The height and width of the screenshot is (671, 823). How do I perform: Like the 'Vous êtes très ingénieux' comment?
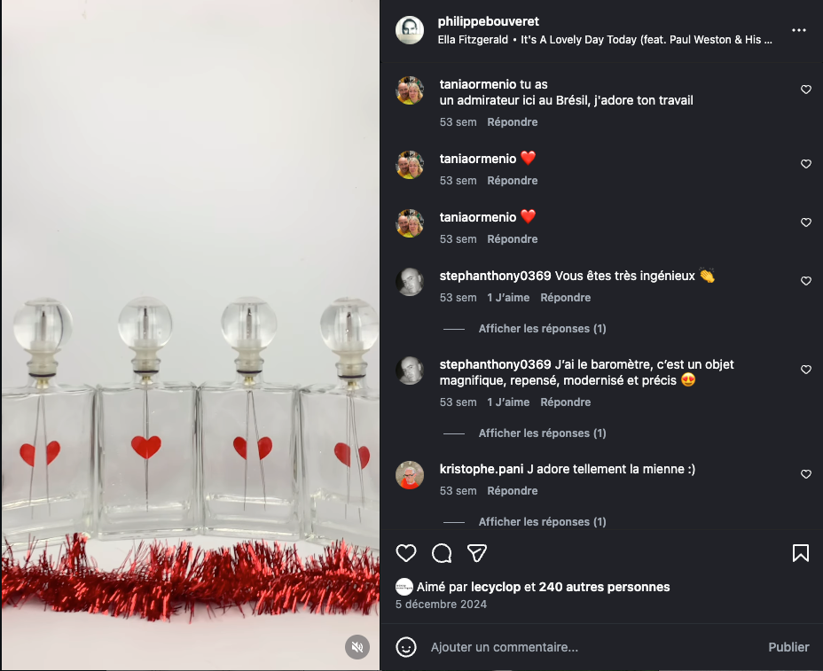click(806, 281)
